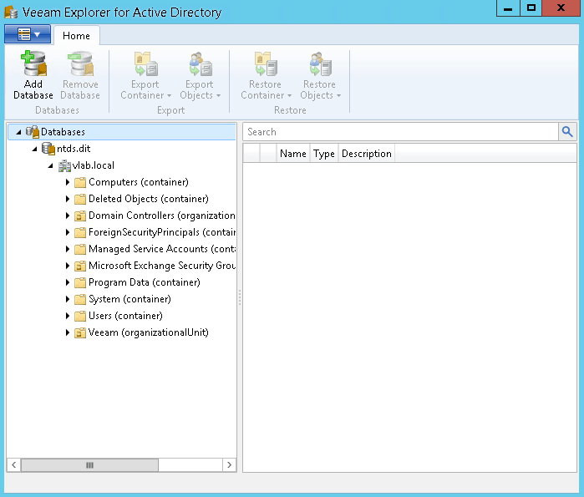Viewport: 584px width, 497px height.
Task: Click the Veeam Explorer title bar icon
Action: [x=11, y=12]
